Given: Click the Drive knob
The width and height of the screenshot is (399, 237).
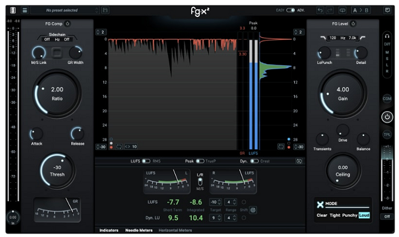Looking at the screenshot, I should (x=343, y=131).
